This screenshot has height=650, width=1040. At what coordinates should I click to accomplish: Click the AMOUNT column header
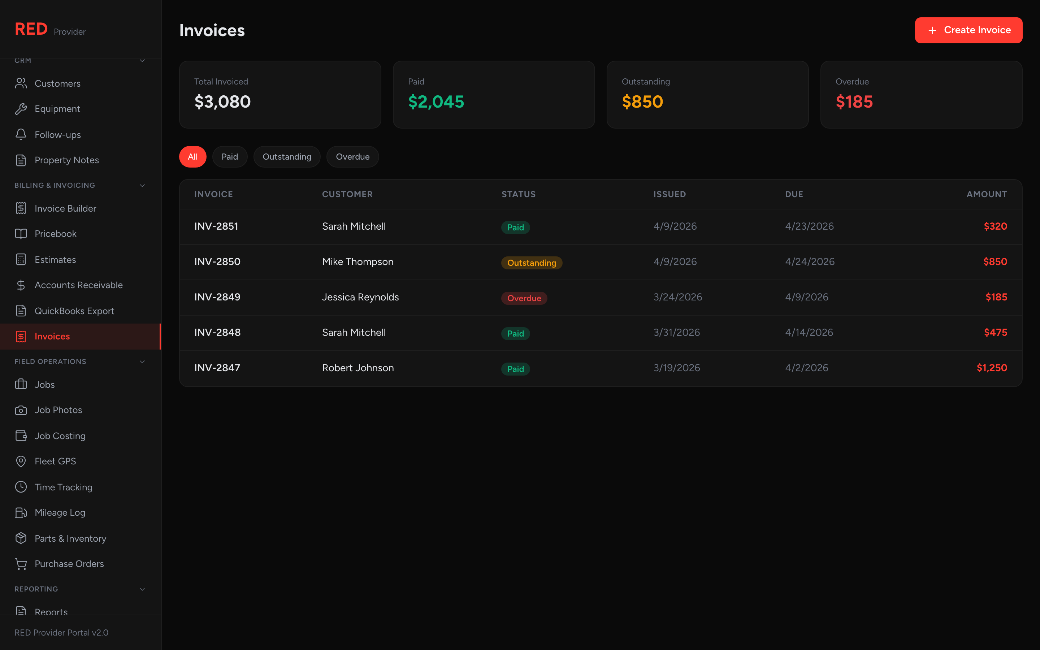point(987,194)
